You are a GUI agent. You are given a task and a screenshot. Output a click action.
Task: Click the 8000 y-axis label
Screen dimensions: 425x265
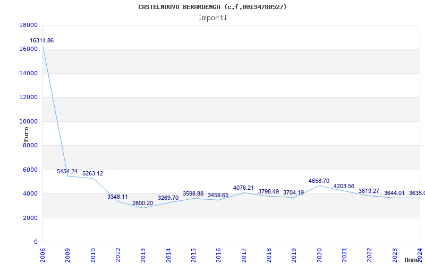(x=30, y=145)
